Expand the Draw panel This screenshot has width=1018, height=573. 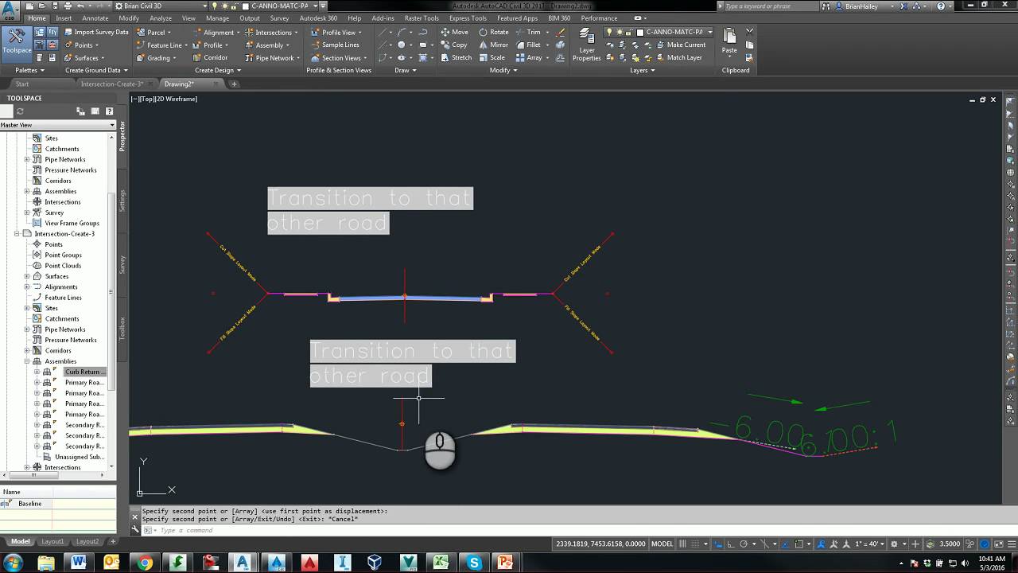click(x=406, y=70)
